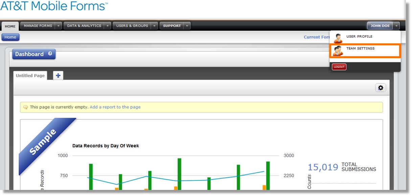
Task: Click the 750 axis value on the chart
Action: (x=64, y=175)
